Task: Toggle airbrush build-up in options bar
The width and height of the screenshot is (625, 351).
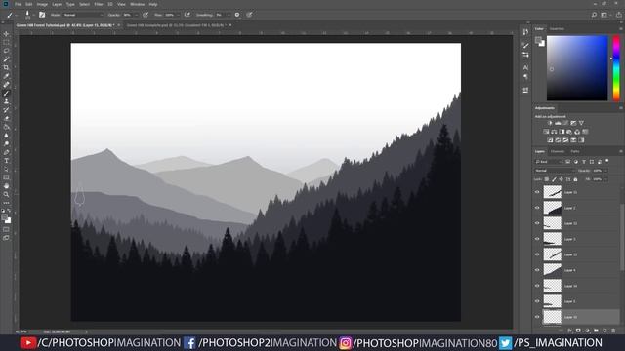Action: [x=187, y=15]
